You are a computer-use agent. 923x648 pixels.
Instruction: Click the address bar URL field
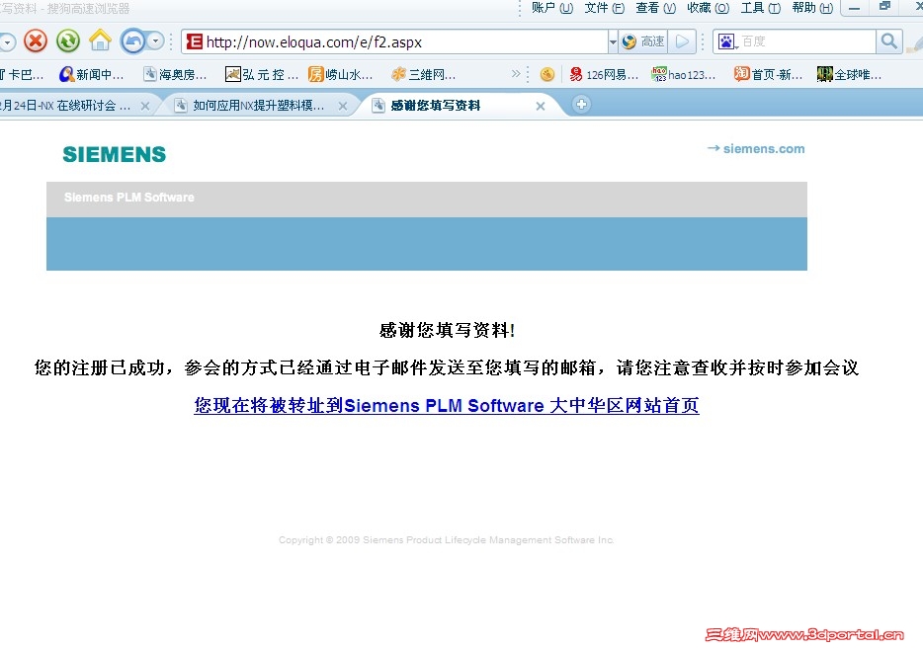click(394, 41)
